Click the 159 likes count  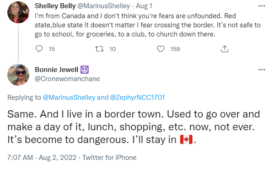[x=175, y=49]
